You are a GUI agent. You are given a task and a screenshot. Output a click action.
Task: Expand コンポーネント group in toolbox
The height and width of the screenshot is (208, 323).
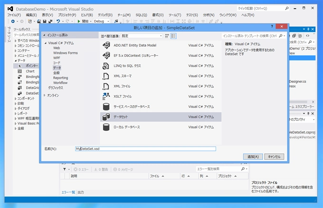16,99
